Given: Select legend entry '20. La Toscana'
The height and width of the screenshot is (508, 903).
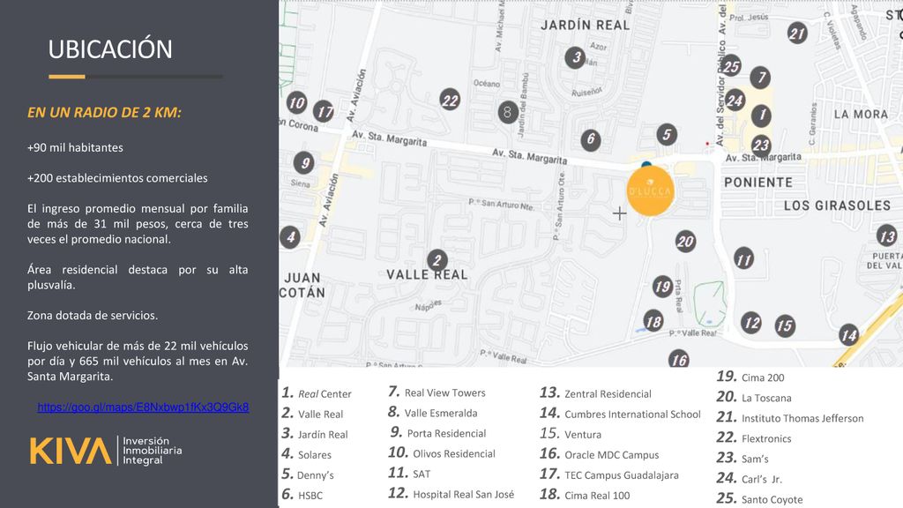Looking at the screenshot, I should [754, 398].
